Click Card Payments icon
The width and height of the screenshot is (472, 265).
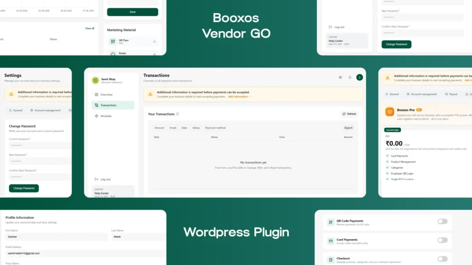pos(330,241)
